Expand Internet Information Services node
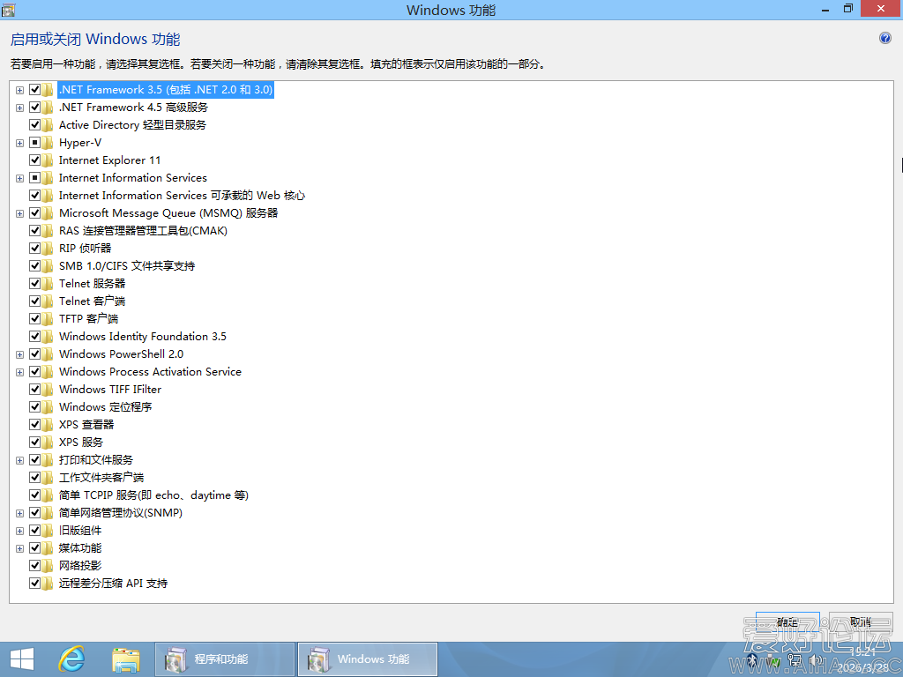903x677 pixels. (19, 178)
